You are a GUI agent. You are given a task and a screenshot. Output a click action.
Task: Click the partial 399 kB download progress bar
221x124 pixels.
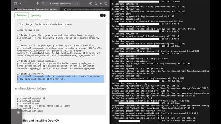pyautogui.click(x=129, y=121)
